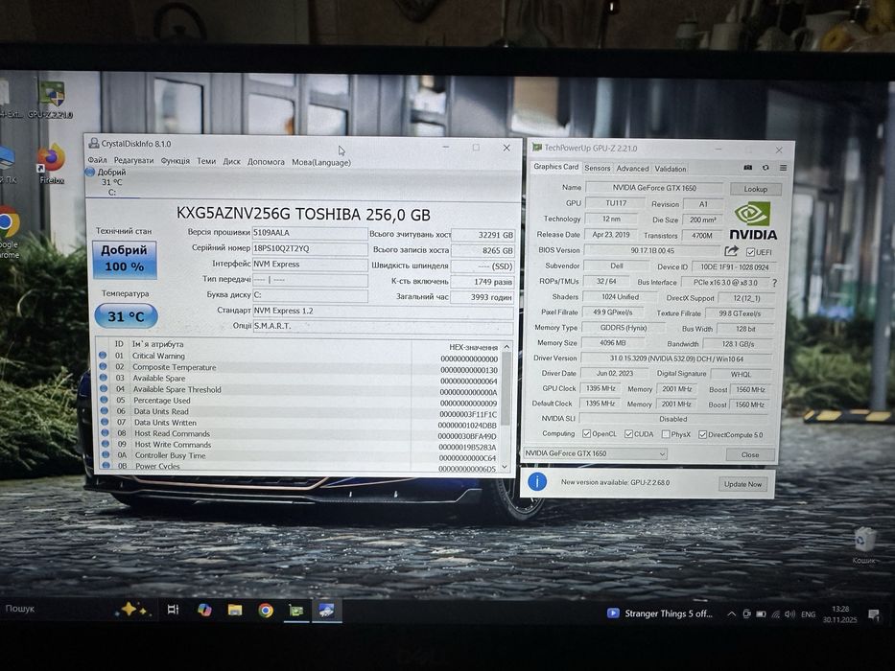The height and width of the screenshot is (671, 895).
Task: Click the firmware field 5109AALA
Action: pyautogui.click(x=310, y=233)
